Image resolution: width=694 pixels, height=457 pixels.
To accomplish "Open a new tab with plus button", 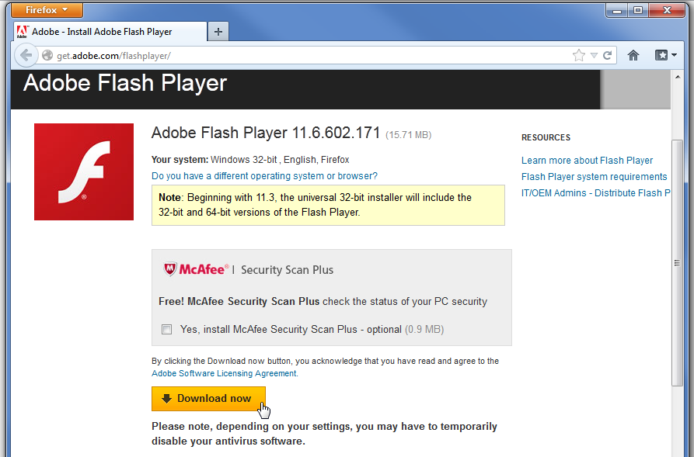I will pyautogui.click(x=218, y=31).
